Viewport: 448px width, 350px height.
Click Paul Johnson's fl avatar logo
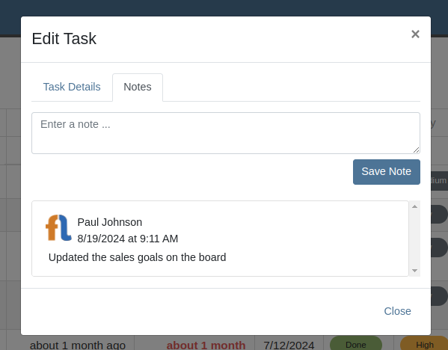coord(58,227)
